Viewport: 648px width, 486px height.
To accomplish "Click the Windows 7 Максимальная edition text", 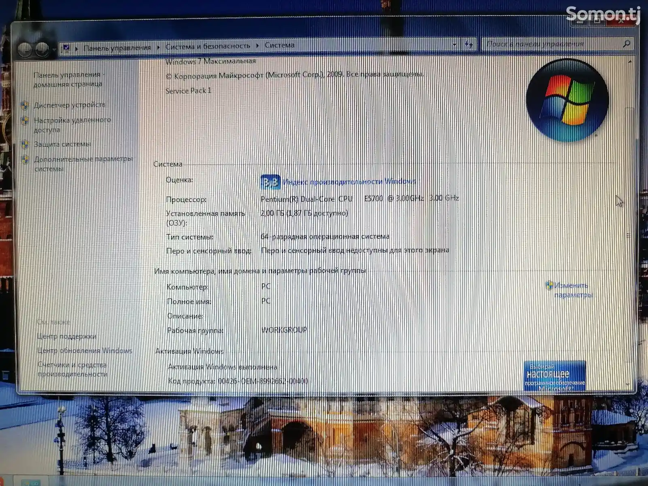I will [211, 62].
